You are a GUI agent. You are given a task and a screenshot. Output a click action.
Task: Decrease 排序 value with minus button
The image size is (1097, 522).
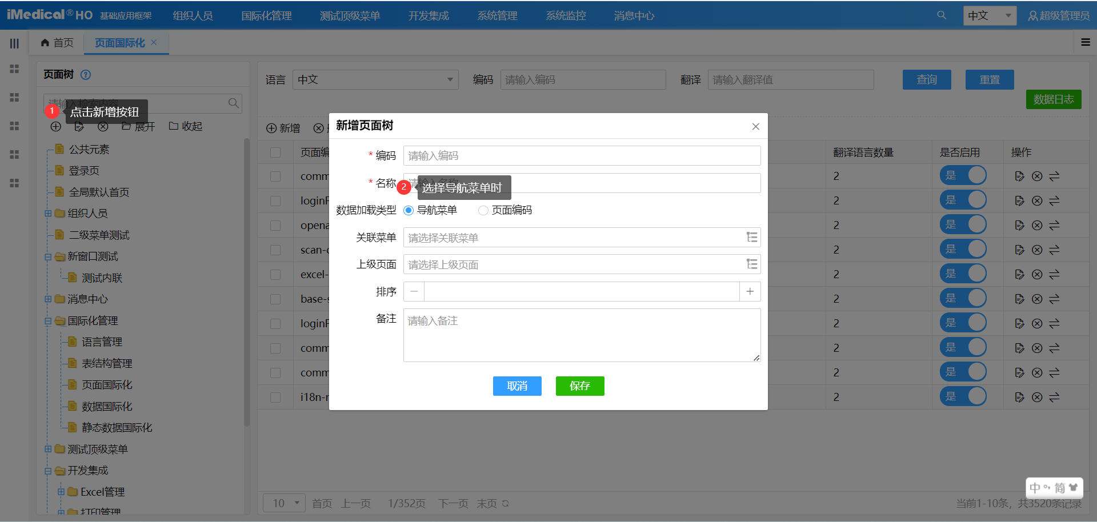click(x=414, y=291)
